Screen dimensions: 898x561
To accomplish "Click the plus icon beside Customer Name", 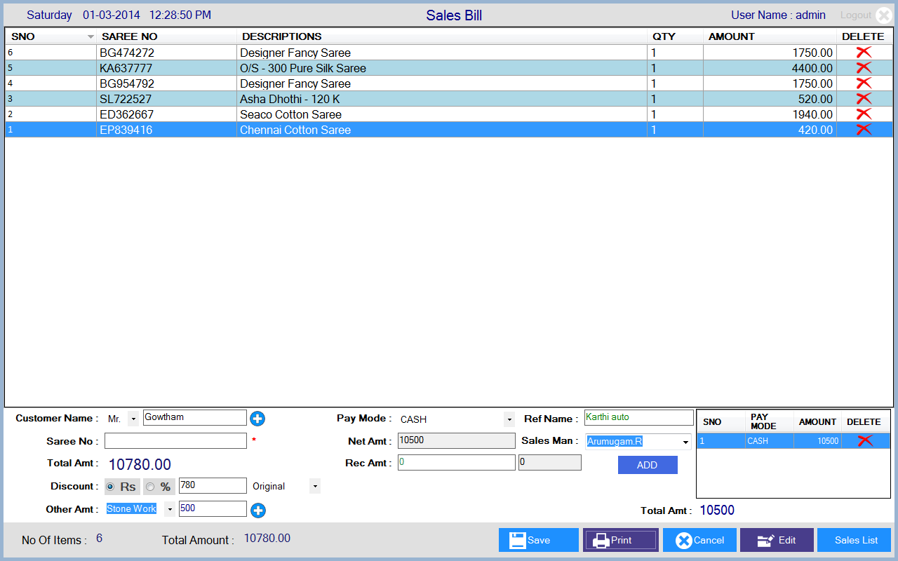I will [257, 419].
